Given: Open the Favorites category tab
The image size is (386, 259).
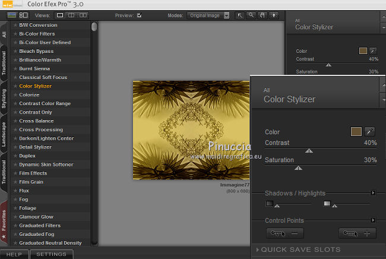Looking at the screenshot, I should point(4,223).
